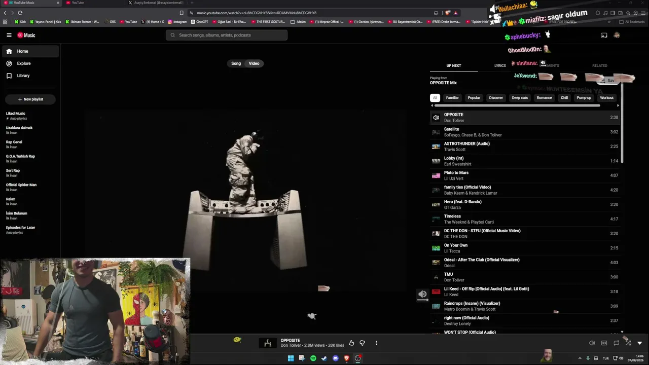
Task: Click the cast to device icon
Action: pos(604,35)
